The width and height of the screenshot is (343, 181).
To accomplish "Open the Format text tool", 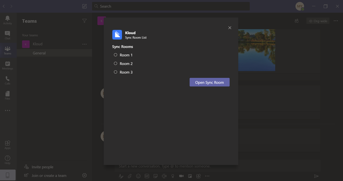I will click(x=121, y=176).
